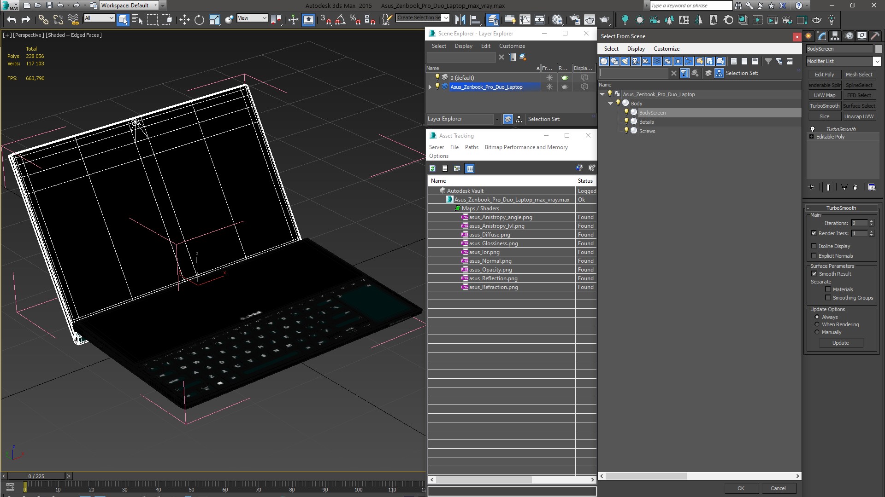
Task: Open the Curve Editor from toolbar
Action: (525, 19)
